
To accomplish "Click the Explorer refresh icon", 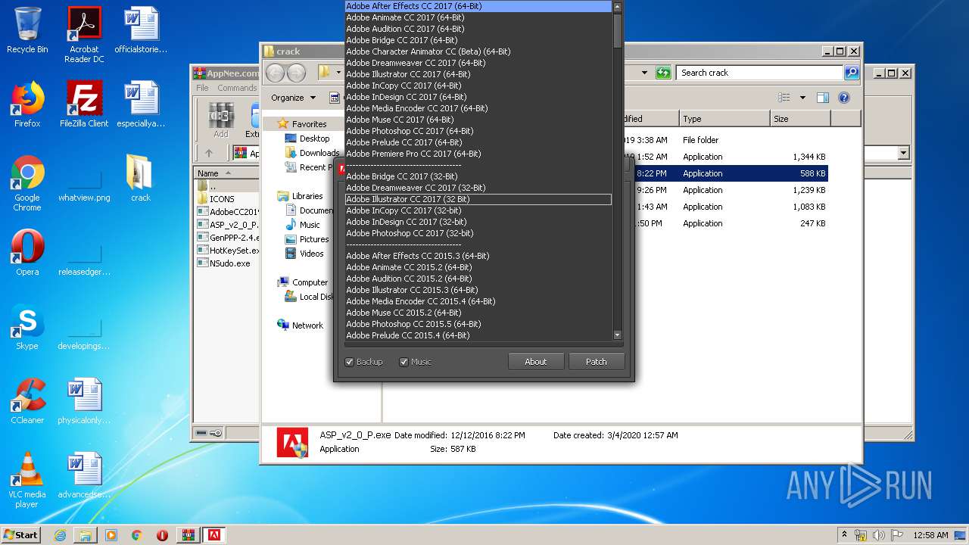I will [663, 73].
